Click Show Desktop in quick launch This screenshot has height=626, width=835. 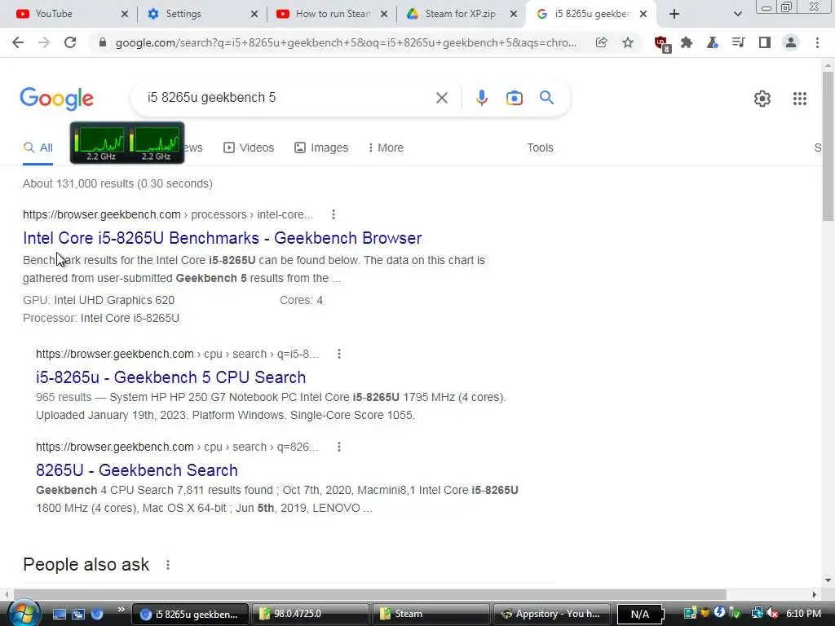click(59, 614)
